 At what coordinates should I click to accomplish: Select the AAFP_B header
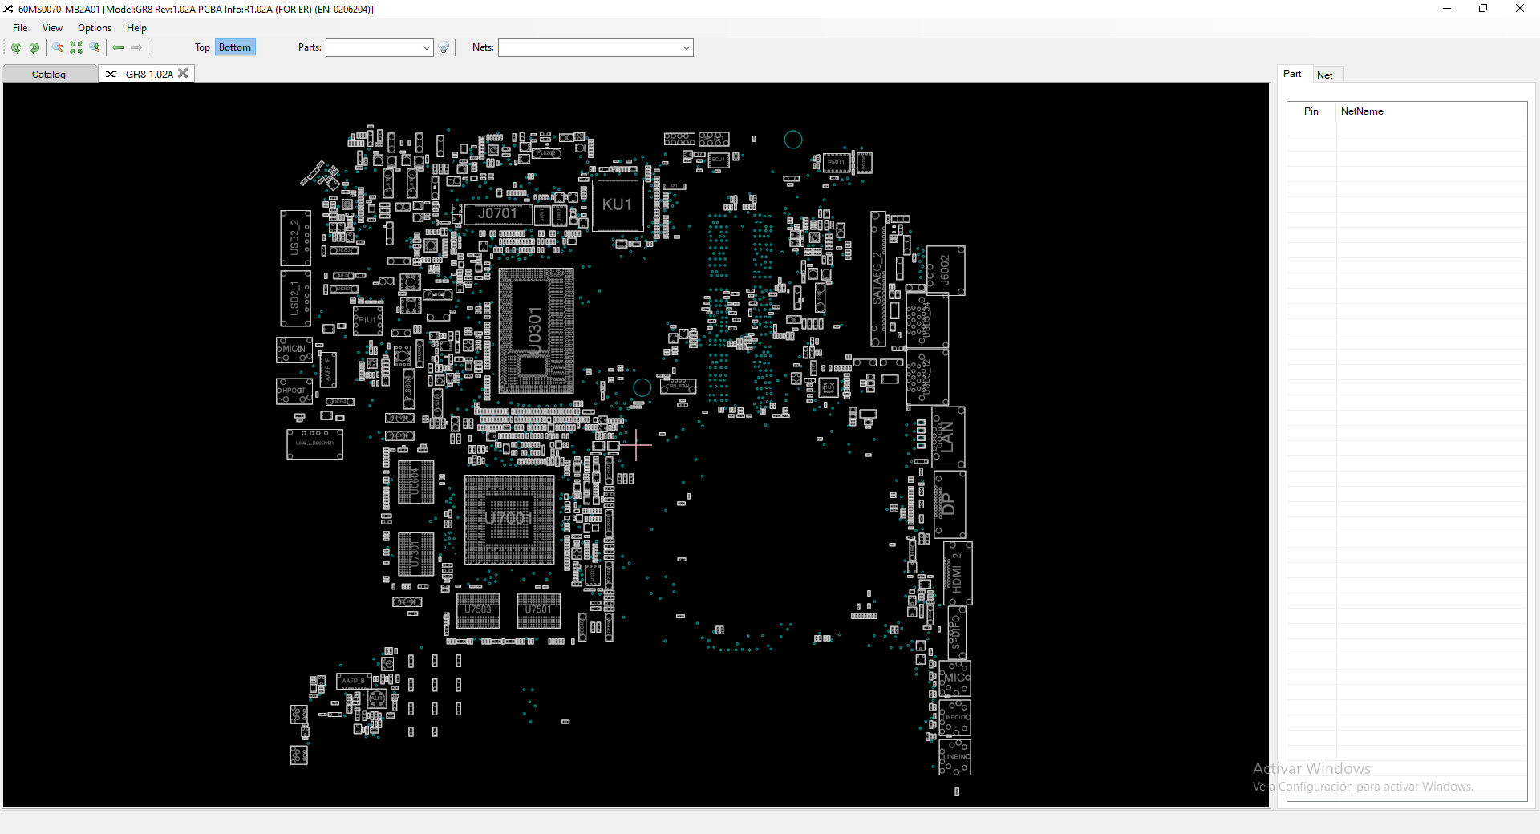tap(354, 682)
